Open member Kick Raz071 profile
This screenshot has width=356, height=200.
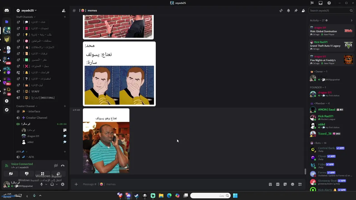332,117
